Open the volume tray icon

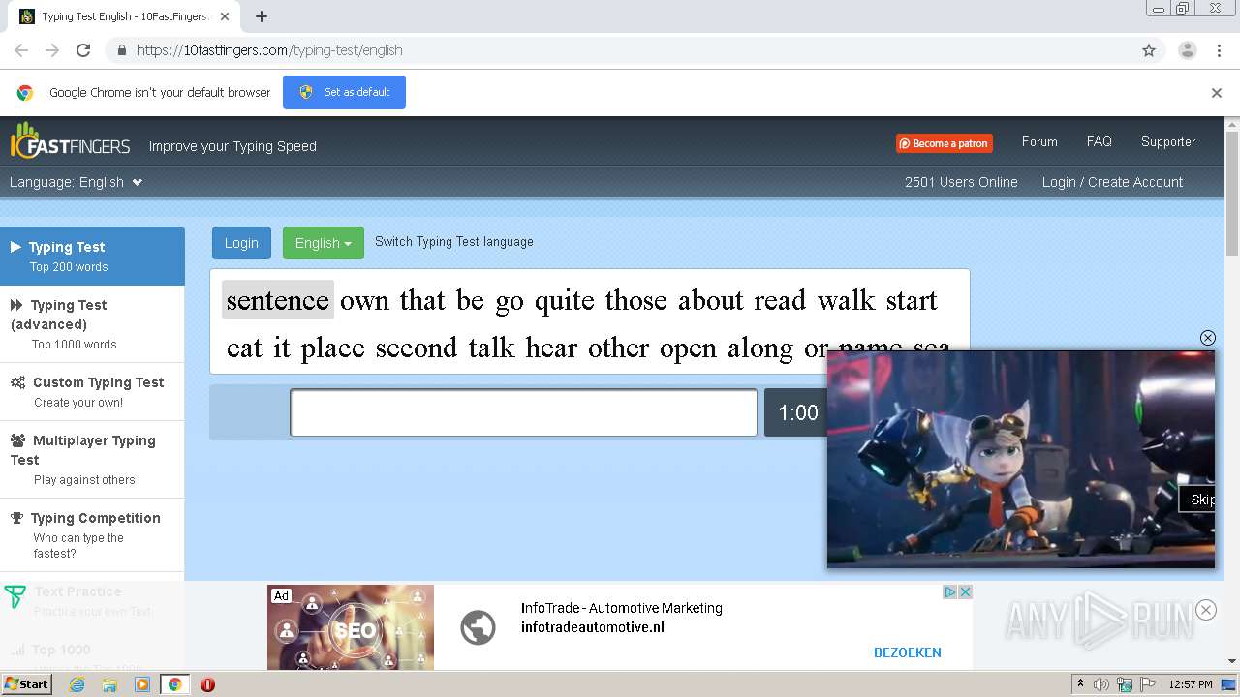tap(1101, 684)
